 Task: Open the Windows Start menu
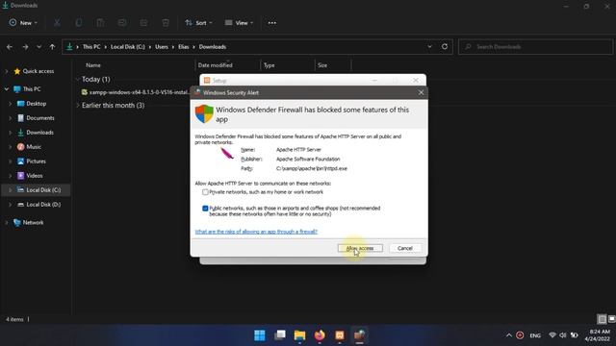coord(260,335)
